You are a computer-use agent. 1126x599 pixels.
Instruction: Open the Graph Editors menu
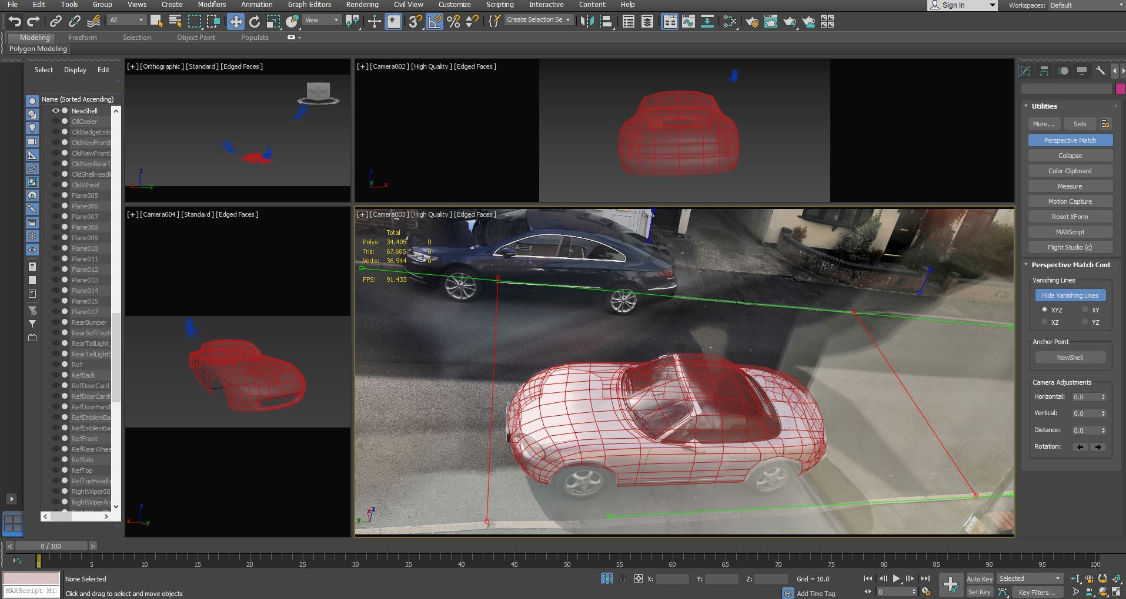[309, 5]
